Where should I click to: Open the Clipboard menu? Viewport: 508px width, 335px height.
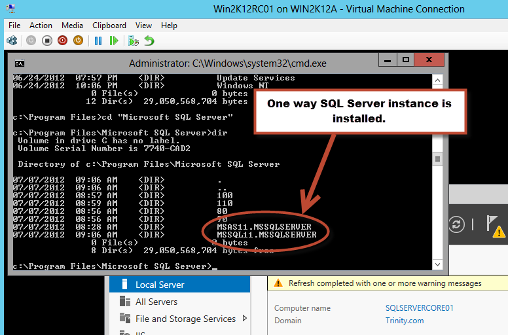109,26
